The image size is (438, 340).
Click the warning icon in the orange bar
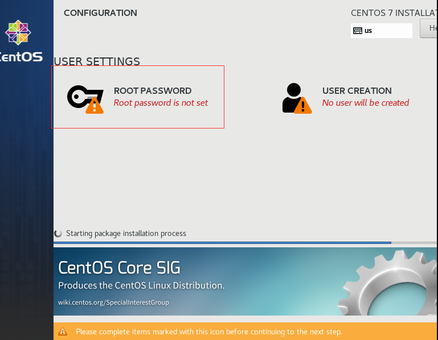click(63, 331)
